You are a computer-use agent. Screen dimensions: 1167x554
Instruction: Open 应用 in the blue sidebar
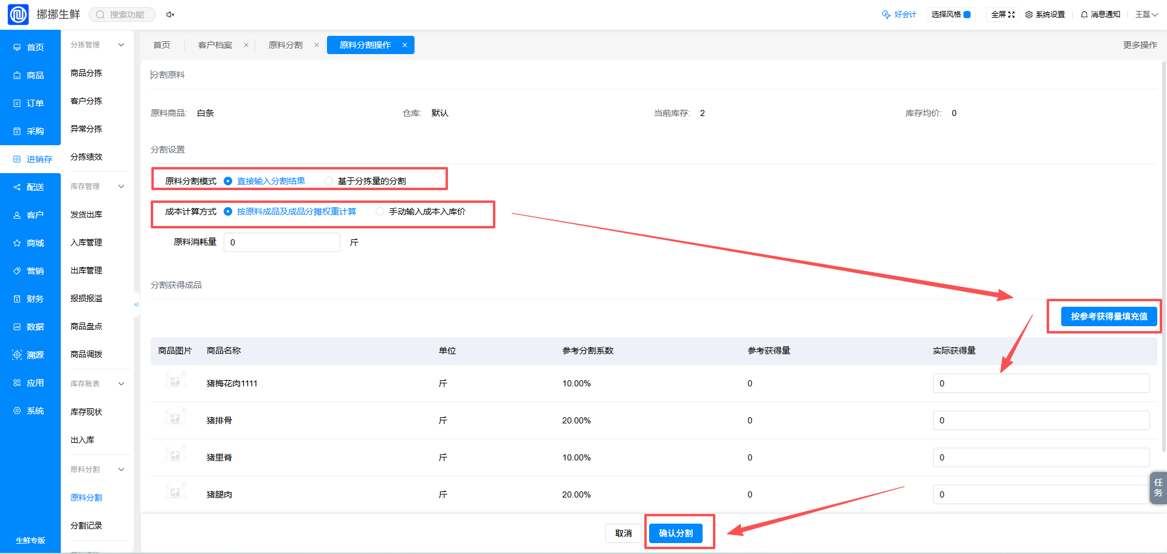[30, 383]
